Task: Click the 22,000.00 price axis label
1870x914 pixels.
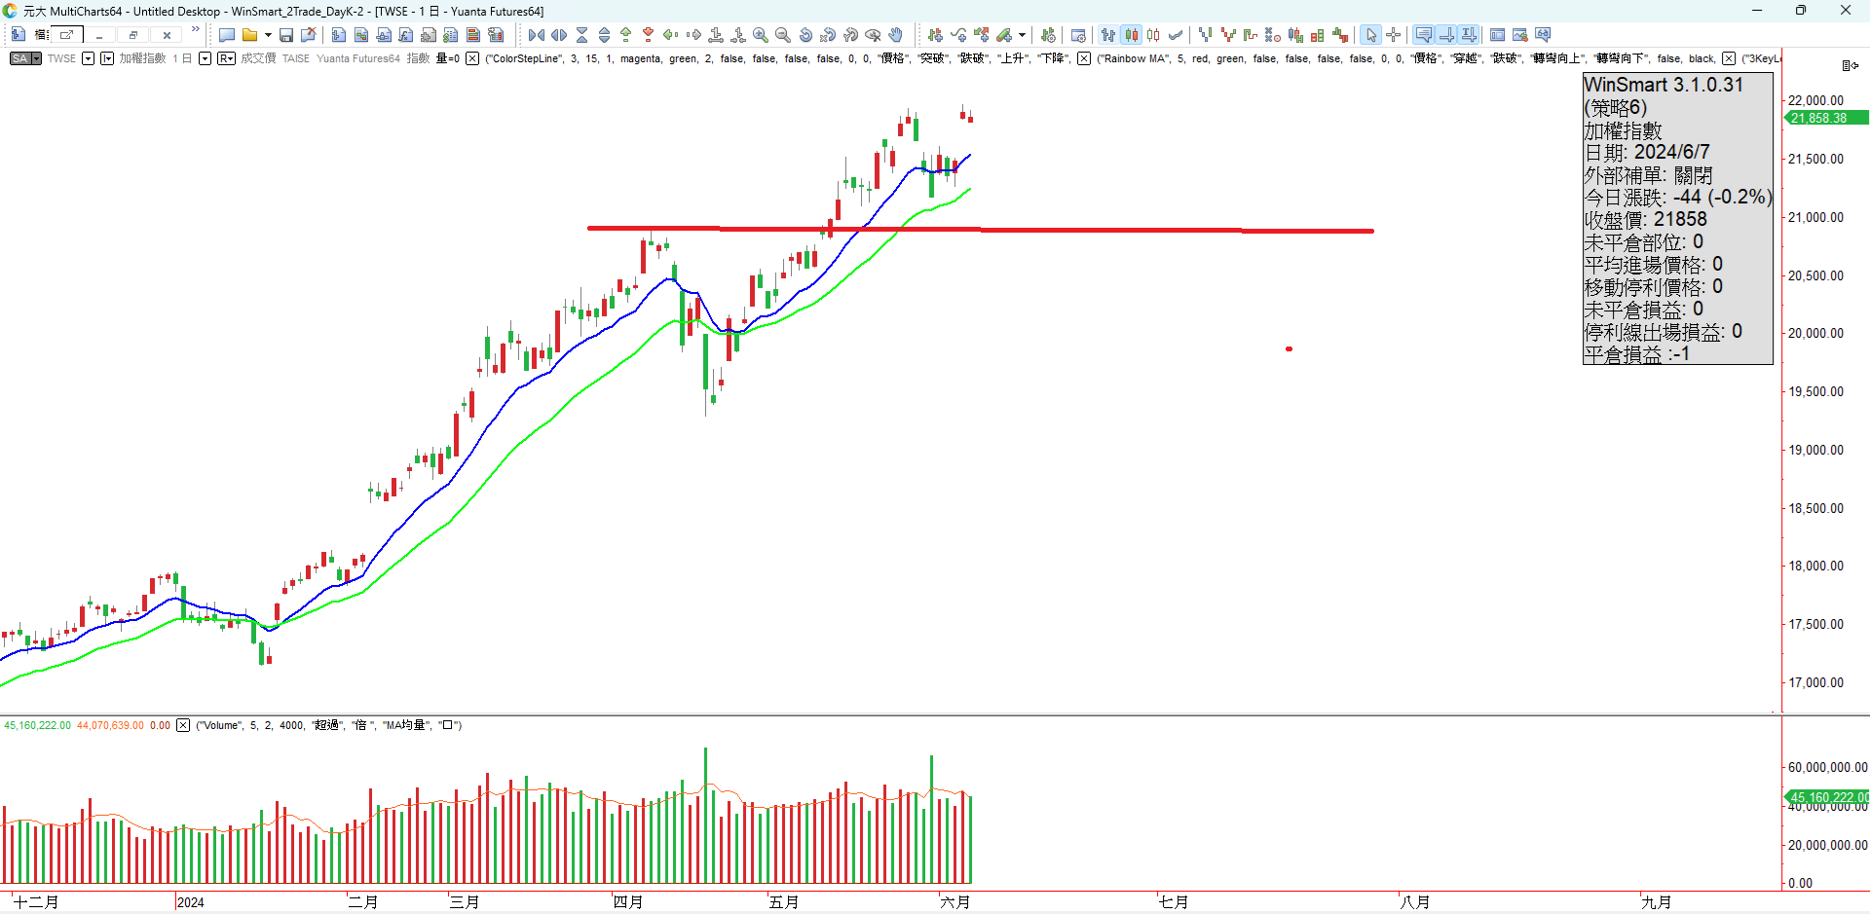Action: tap(1815, 100)
